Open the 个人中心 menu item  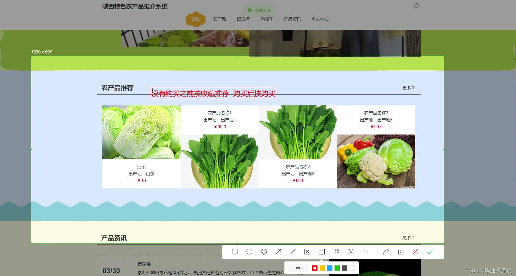(x=320, y=19)
